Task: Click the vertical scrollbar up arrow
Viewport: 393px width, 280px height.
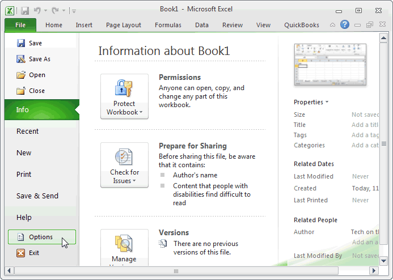Action: point(383,38)
